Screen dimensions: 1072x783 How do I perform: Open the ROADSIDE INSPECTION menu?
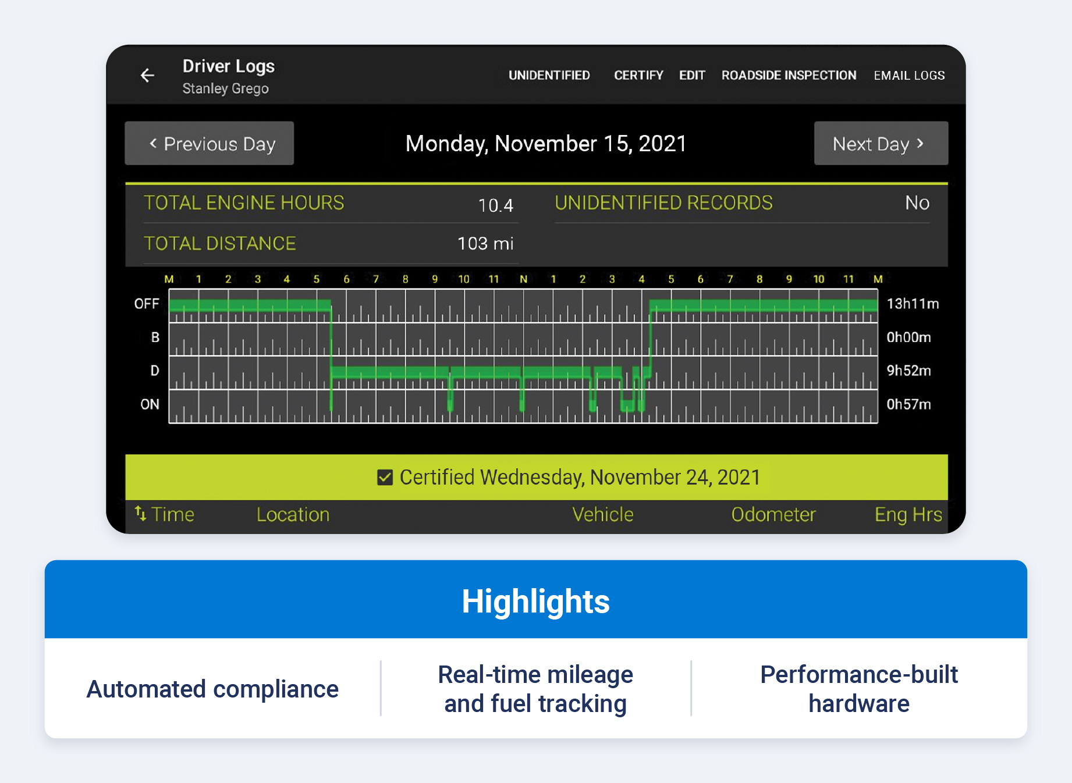(x=789, y=75)
